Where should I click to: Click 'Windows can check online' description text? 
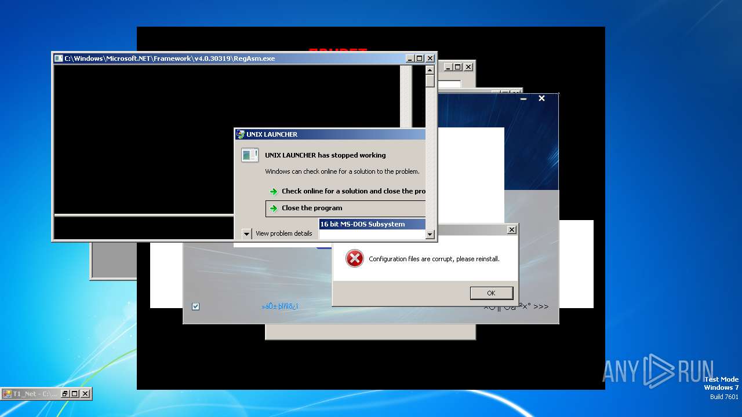[342, 171]
